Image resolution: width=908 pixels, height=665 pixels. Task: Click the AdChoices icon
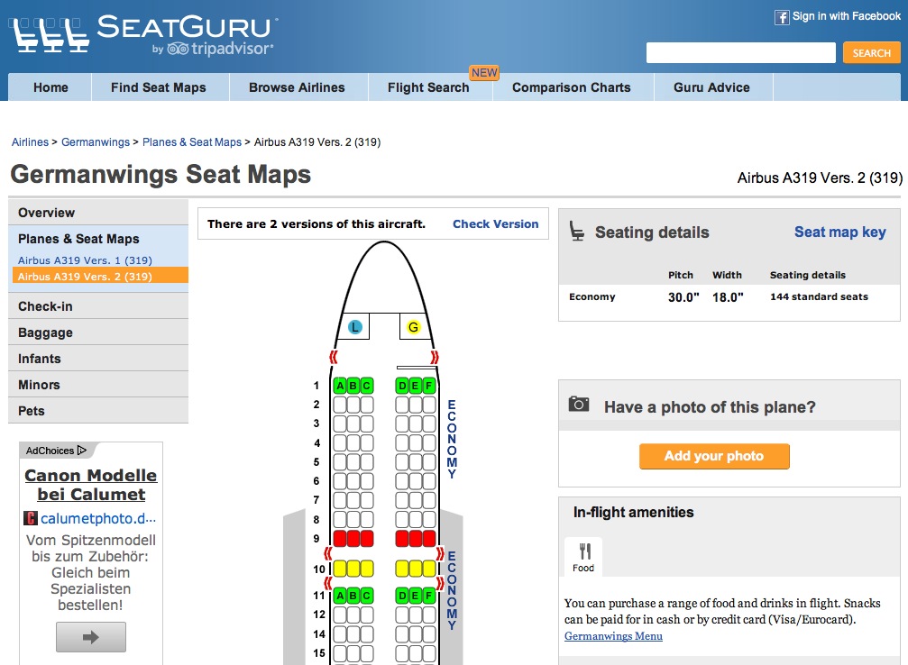82,451
